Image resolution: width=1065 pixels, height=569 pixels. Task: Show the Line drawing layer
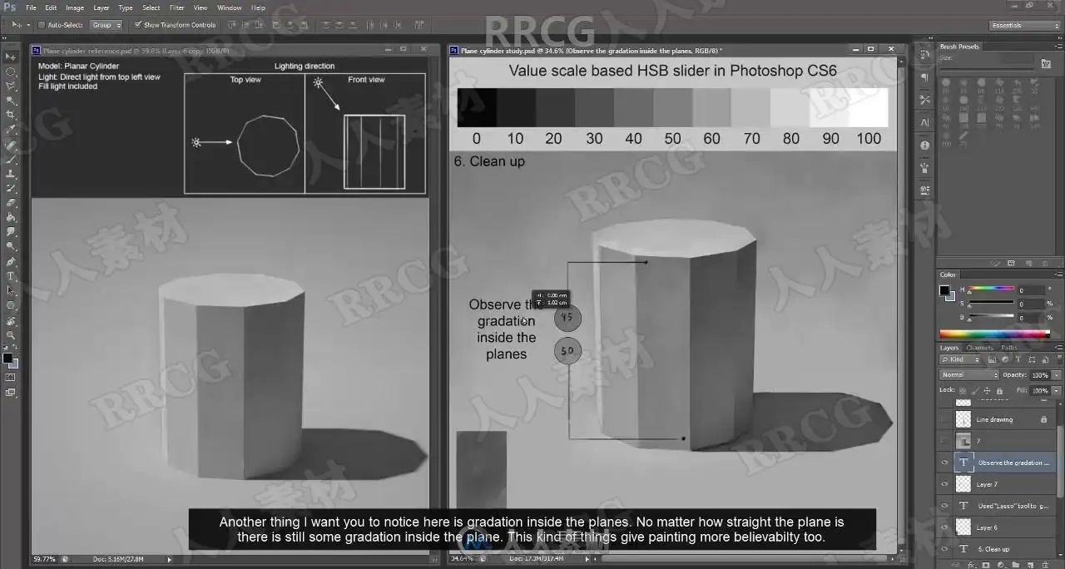coord(944,419)
